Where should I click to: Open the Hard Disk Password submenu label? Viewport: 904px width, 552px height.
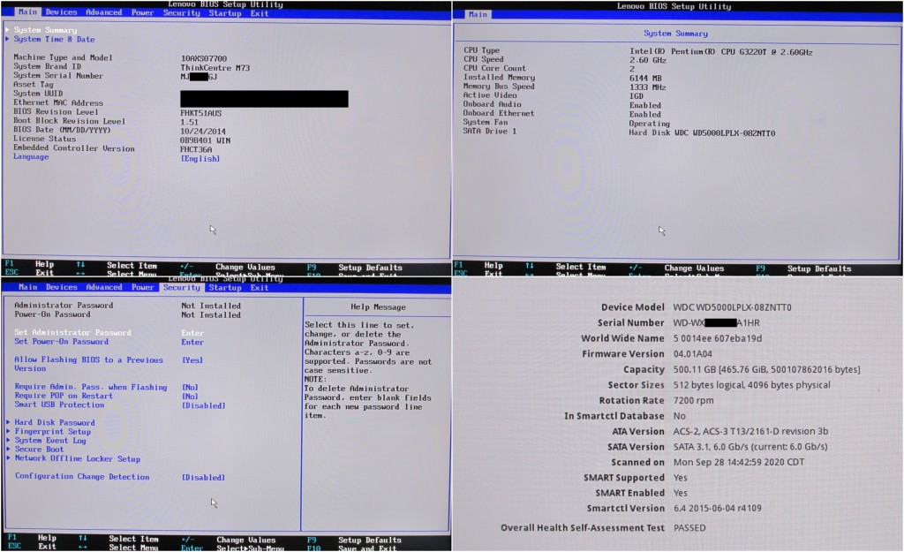pyautogui.click(x=55, y=422)
